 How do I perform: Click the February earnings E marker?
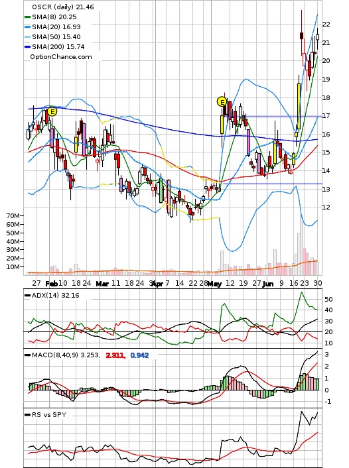pos(52,111)
